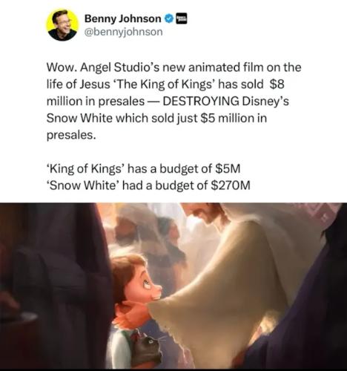The image size is (347, 371).
Task: Open the black affiliate badge icon
Action: tap(182, 19)
